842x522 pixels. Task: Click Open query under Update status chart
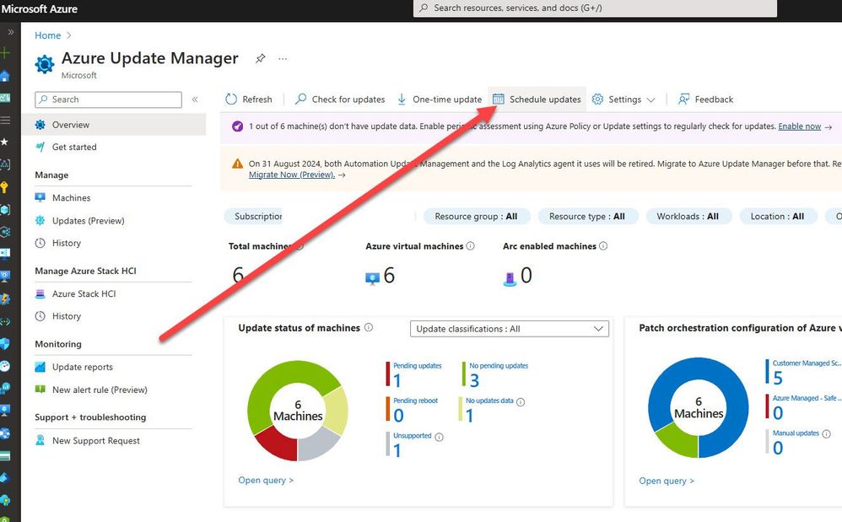point(266,480)
